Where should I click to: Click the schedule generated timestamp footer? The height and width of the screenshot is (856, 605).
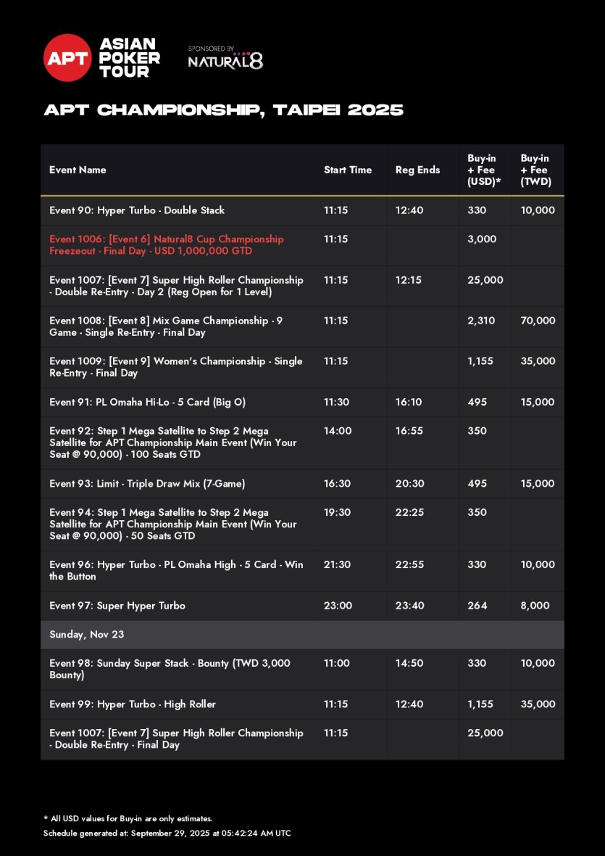point(167,834)
